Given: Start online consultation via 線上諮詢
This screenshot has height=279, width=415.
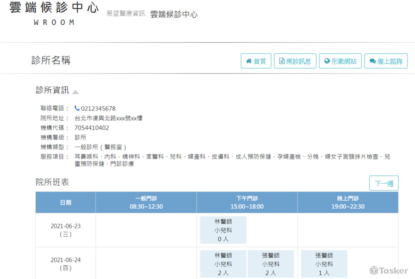Looking at the screenshot, I should tap(386, 61).
